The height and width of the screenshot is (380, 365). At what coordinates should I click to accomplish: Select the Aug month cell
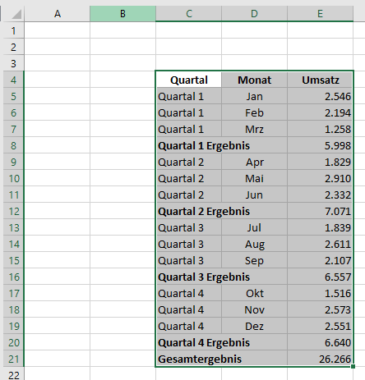tap(254, 244)
